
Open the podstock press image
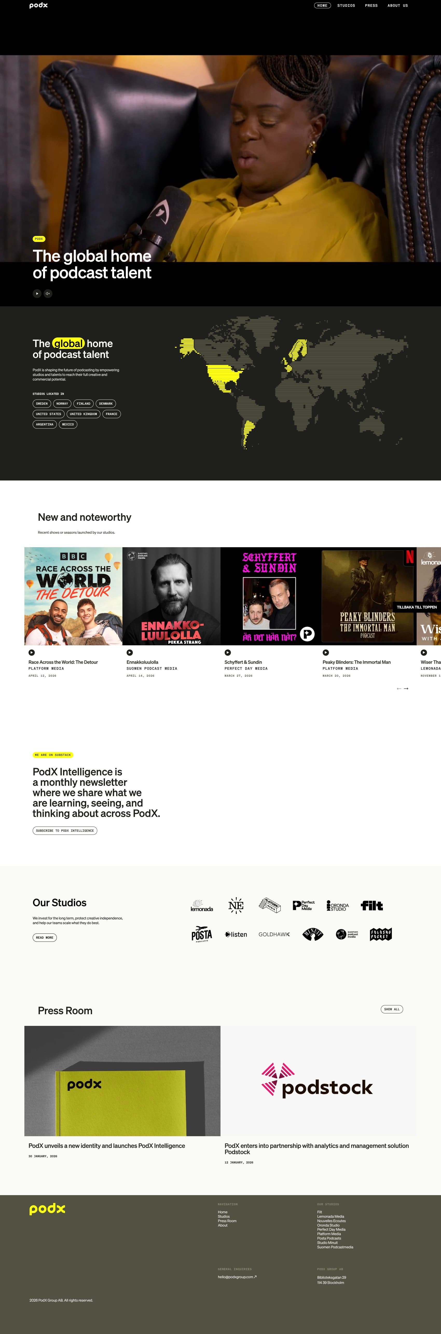tap(318, 1081)
